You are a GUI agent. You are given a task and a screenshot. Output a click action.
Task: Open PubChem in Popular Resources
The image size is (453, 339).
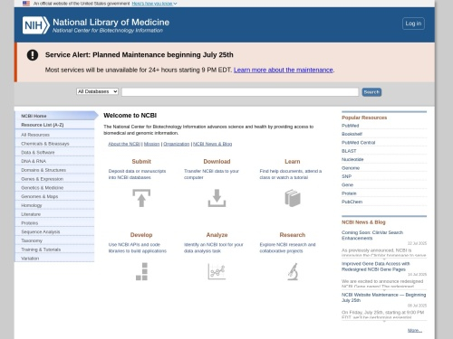coord(352,202)
